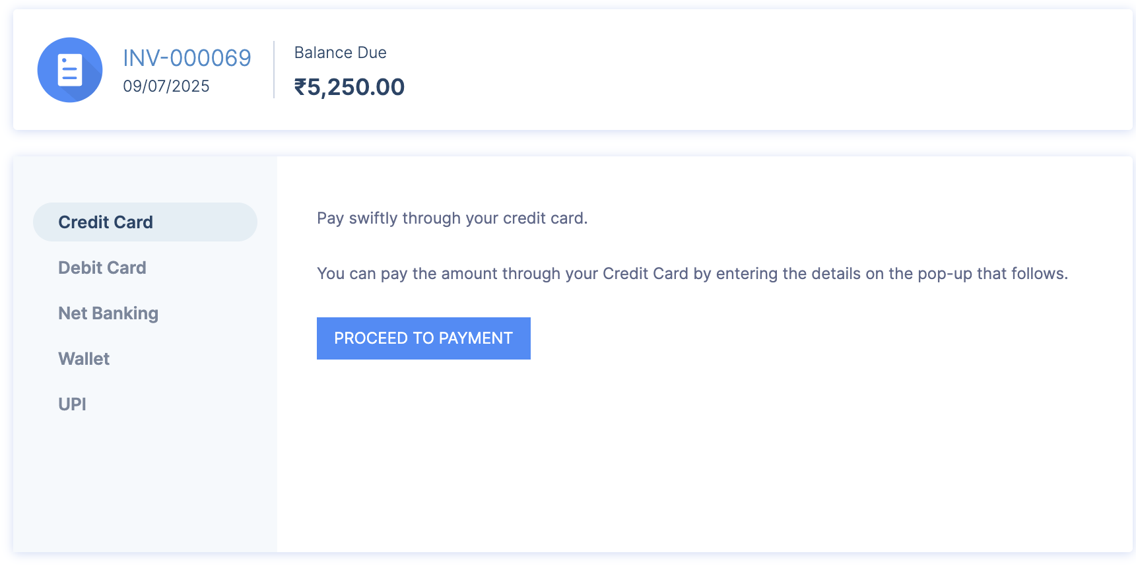
Task: Click the invoice number INV-000069
Action: click(x=187, y=58)
